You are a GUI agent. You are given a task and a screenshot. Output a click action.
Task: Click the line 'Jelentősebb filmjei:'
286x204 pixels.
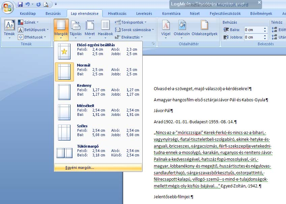coord(173,197)
